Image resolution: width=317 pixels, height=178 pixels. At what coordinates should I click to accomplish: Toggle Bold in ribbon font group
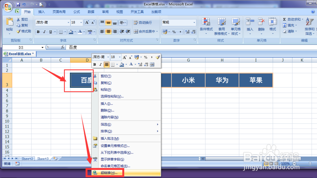click(38, 32)
